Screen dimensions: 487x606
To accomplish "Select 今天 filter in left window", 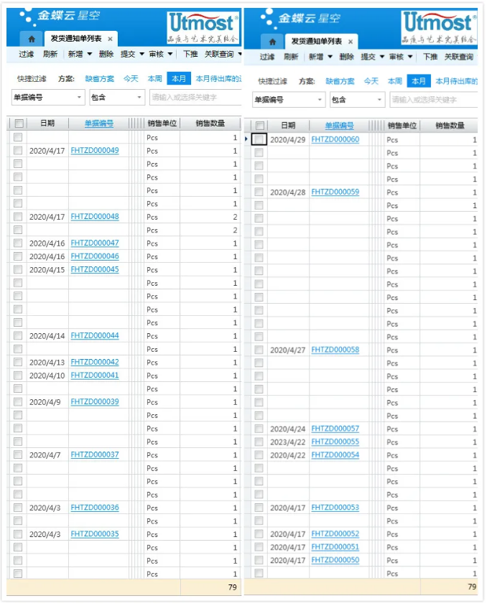I will 131,79.
